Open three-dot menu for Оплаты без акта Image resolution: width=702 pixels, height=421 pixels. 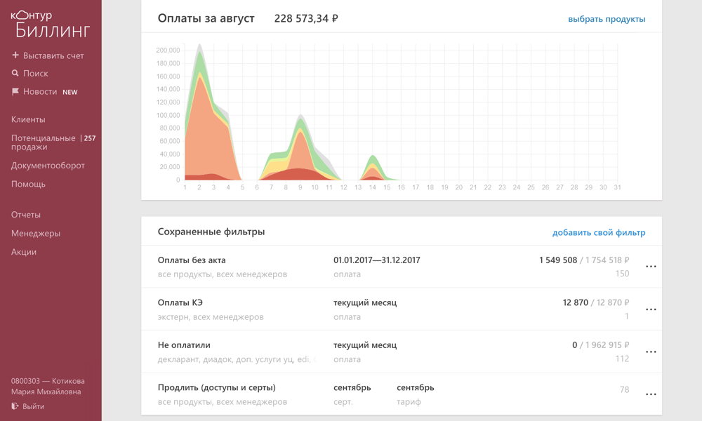651,267
